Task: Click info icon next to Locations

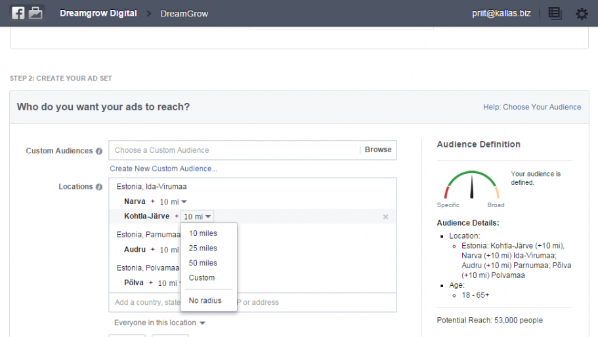Action: pos(99,187)
